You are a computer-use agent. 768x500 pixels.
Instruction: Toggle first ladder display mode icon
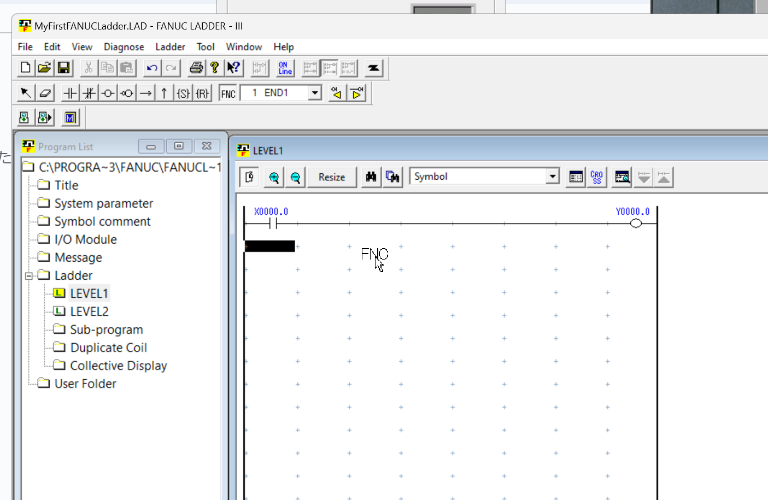point(310,68)
